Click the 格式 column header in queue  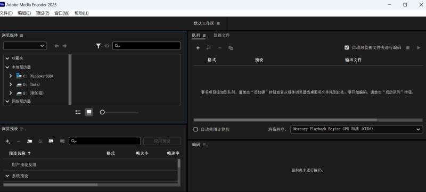pyautogui.click(x=211, y=60)
